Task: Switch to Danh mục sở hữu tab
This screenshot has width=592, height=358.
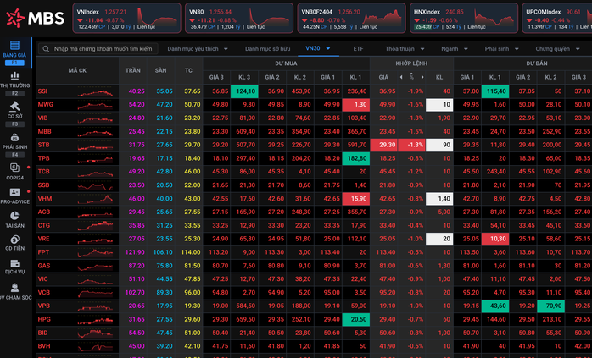Action: pyautogui.click(x=268, y=48)
